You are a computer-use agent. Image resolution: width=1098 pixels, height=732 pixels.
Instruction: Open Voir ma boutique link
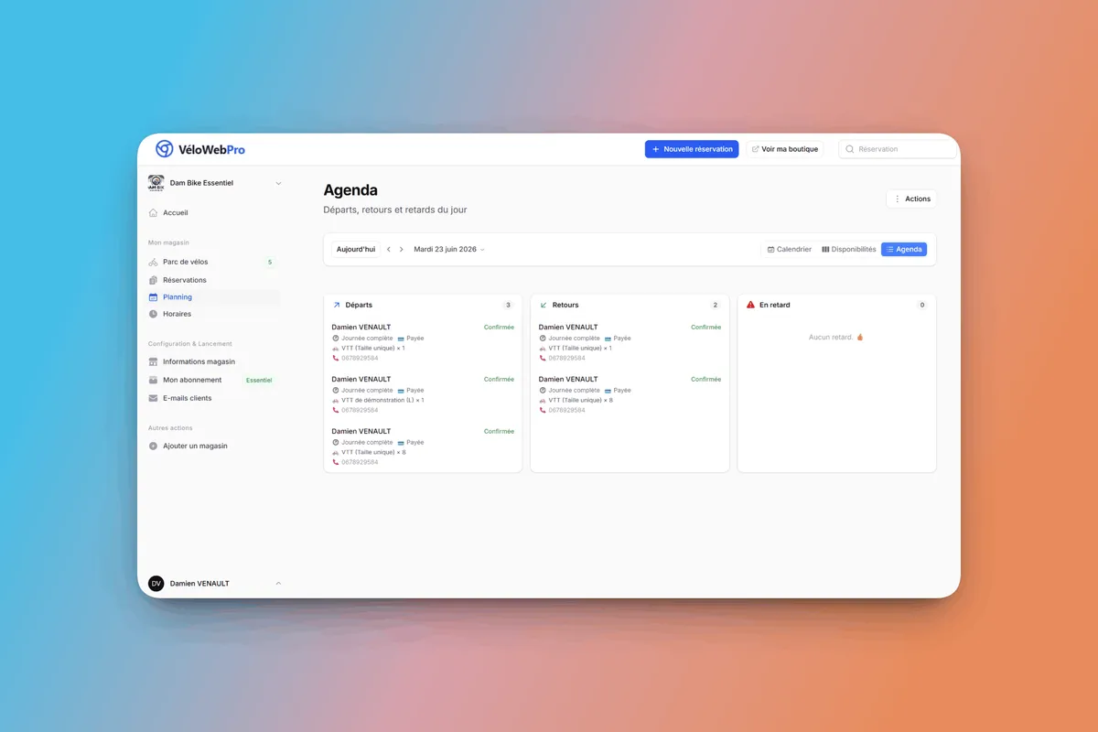785,149
